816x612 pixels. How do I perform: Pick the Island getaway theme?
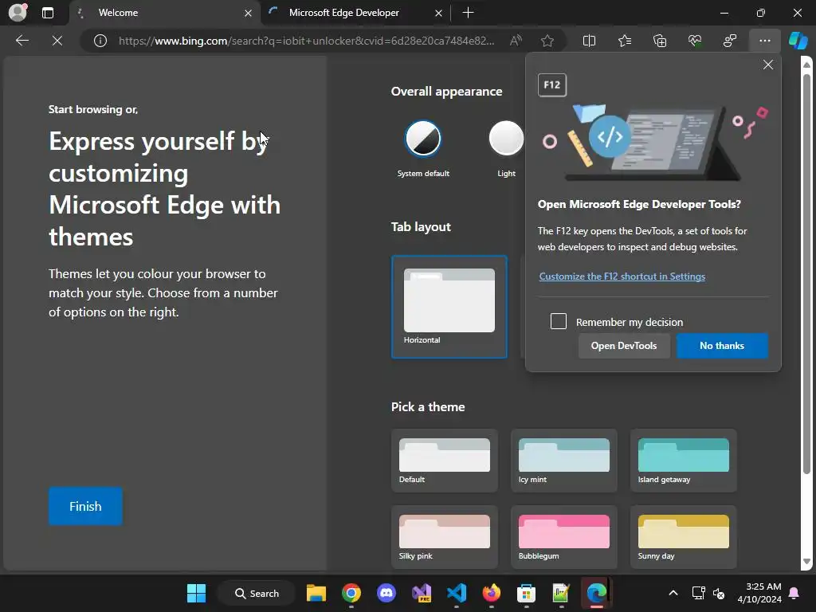(683, 461)
